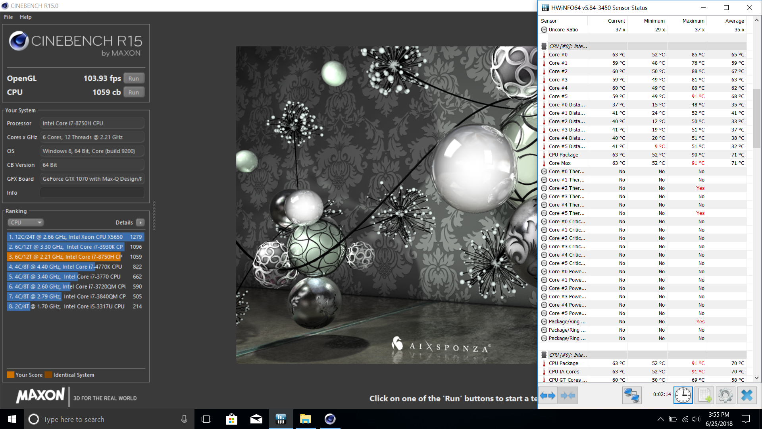Select CPU IA Cores sensor row
This screenshot has height=429, width=762.
pos(643,372)
